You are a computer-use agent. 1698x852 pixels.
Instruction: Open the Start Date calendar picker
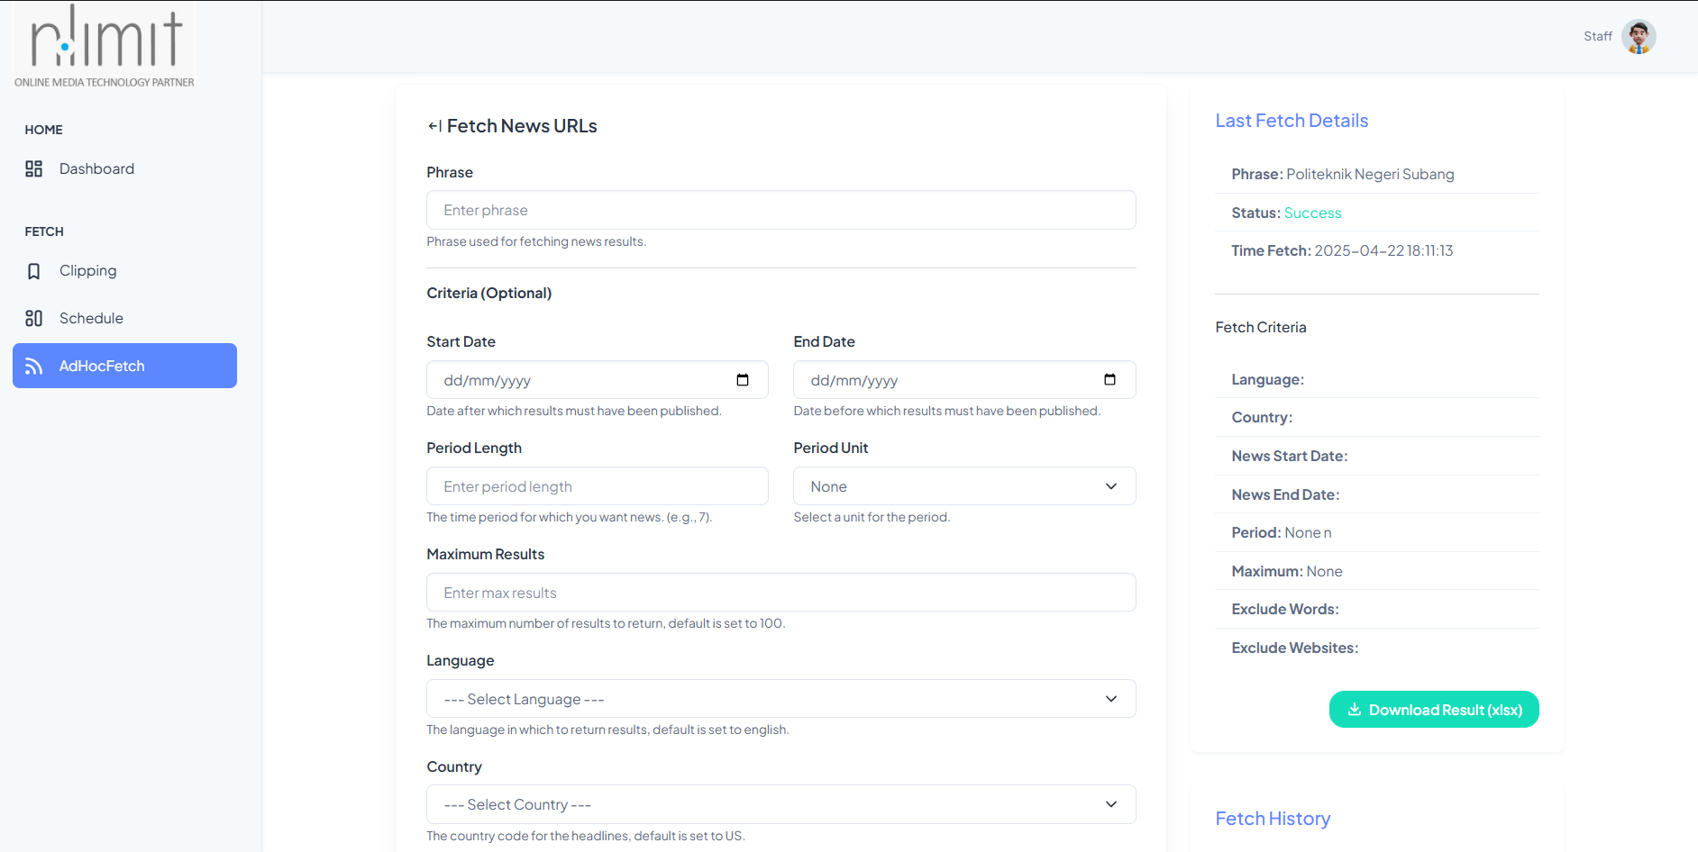(x=743, y=380)
